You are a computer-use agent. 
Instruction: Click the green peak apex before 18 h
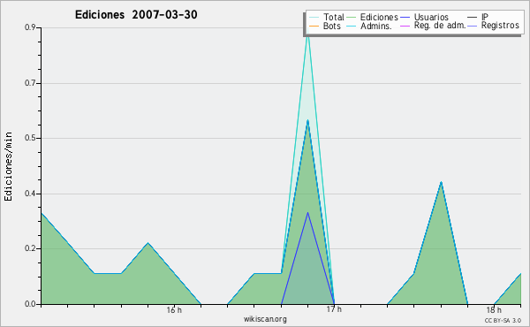tap(441, 183)
